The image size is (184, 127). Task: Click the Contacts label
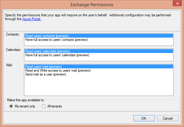(13, 35)
